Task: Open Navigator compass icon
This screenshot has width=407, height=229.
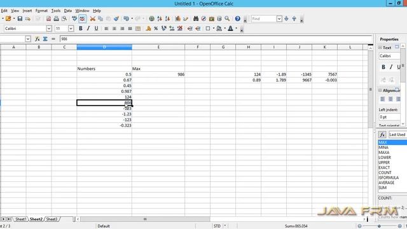Action: pyautogui.click(x=203, y=18)
